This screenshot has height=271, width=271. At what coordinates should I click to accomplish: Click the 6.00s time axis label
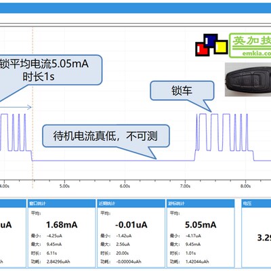[125, 186]
